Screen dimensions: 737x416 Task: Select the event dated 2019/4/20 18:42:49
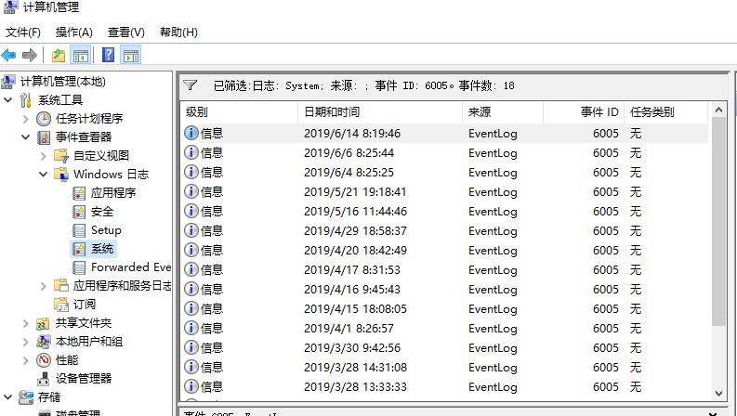pos(444,251)
